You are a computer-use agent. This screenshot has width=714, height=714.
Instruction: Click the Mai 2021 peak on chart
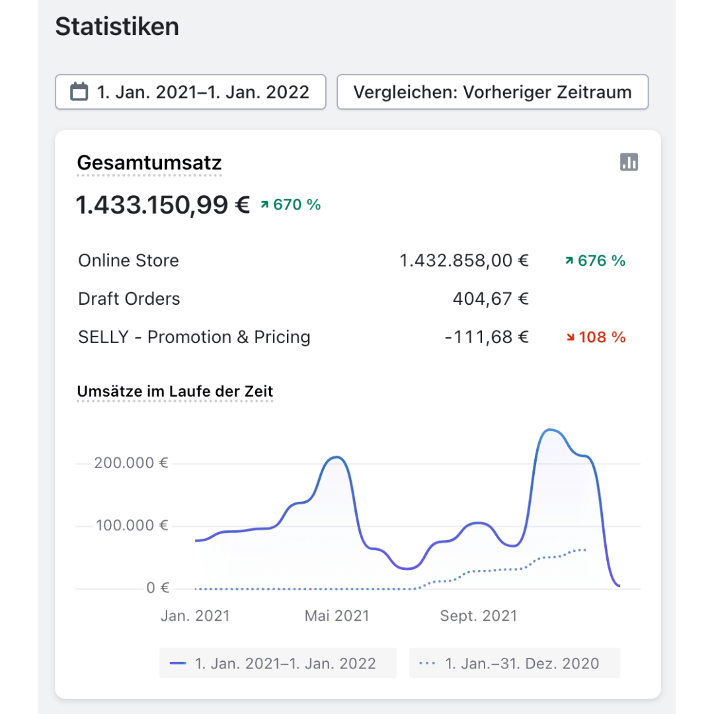tap(337, 457)
